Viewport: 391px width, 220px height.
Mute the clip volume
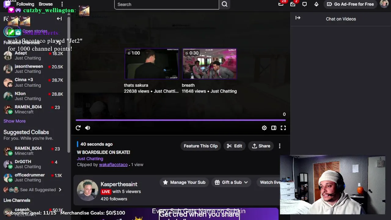88,128
